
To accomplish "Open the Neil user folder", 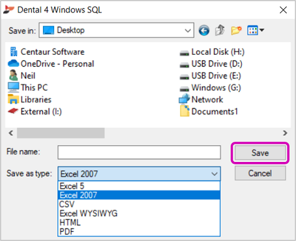I will (x=22, y=75).
